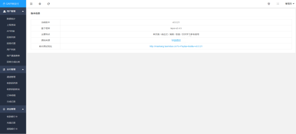296x134 pixels.
Task: Open 收款码回收站 menu item
Action: click(x=13, y=89)
